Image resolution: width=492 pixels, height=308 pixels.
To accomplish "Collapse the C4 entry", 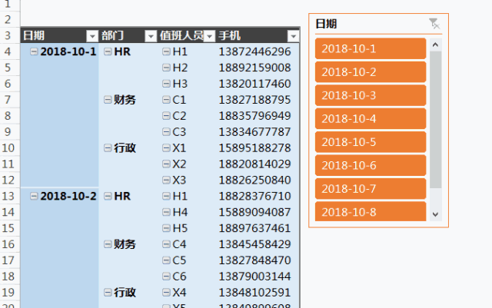I will [166, 244].
